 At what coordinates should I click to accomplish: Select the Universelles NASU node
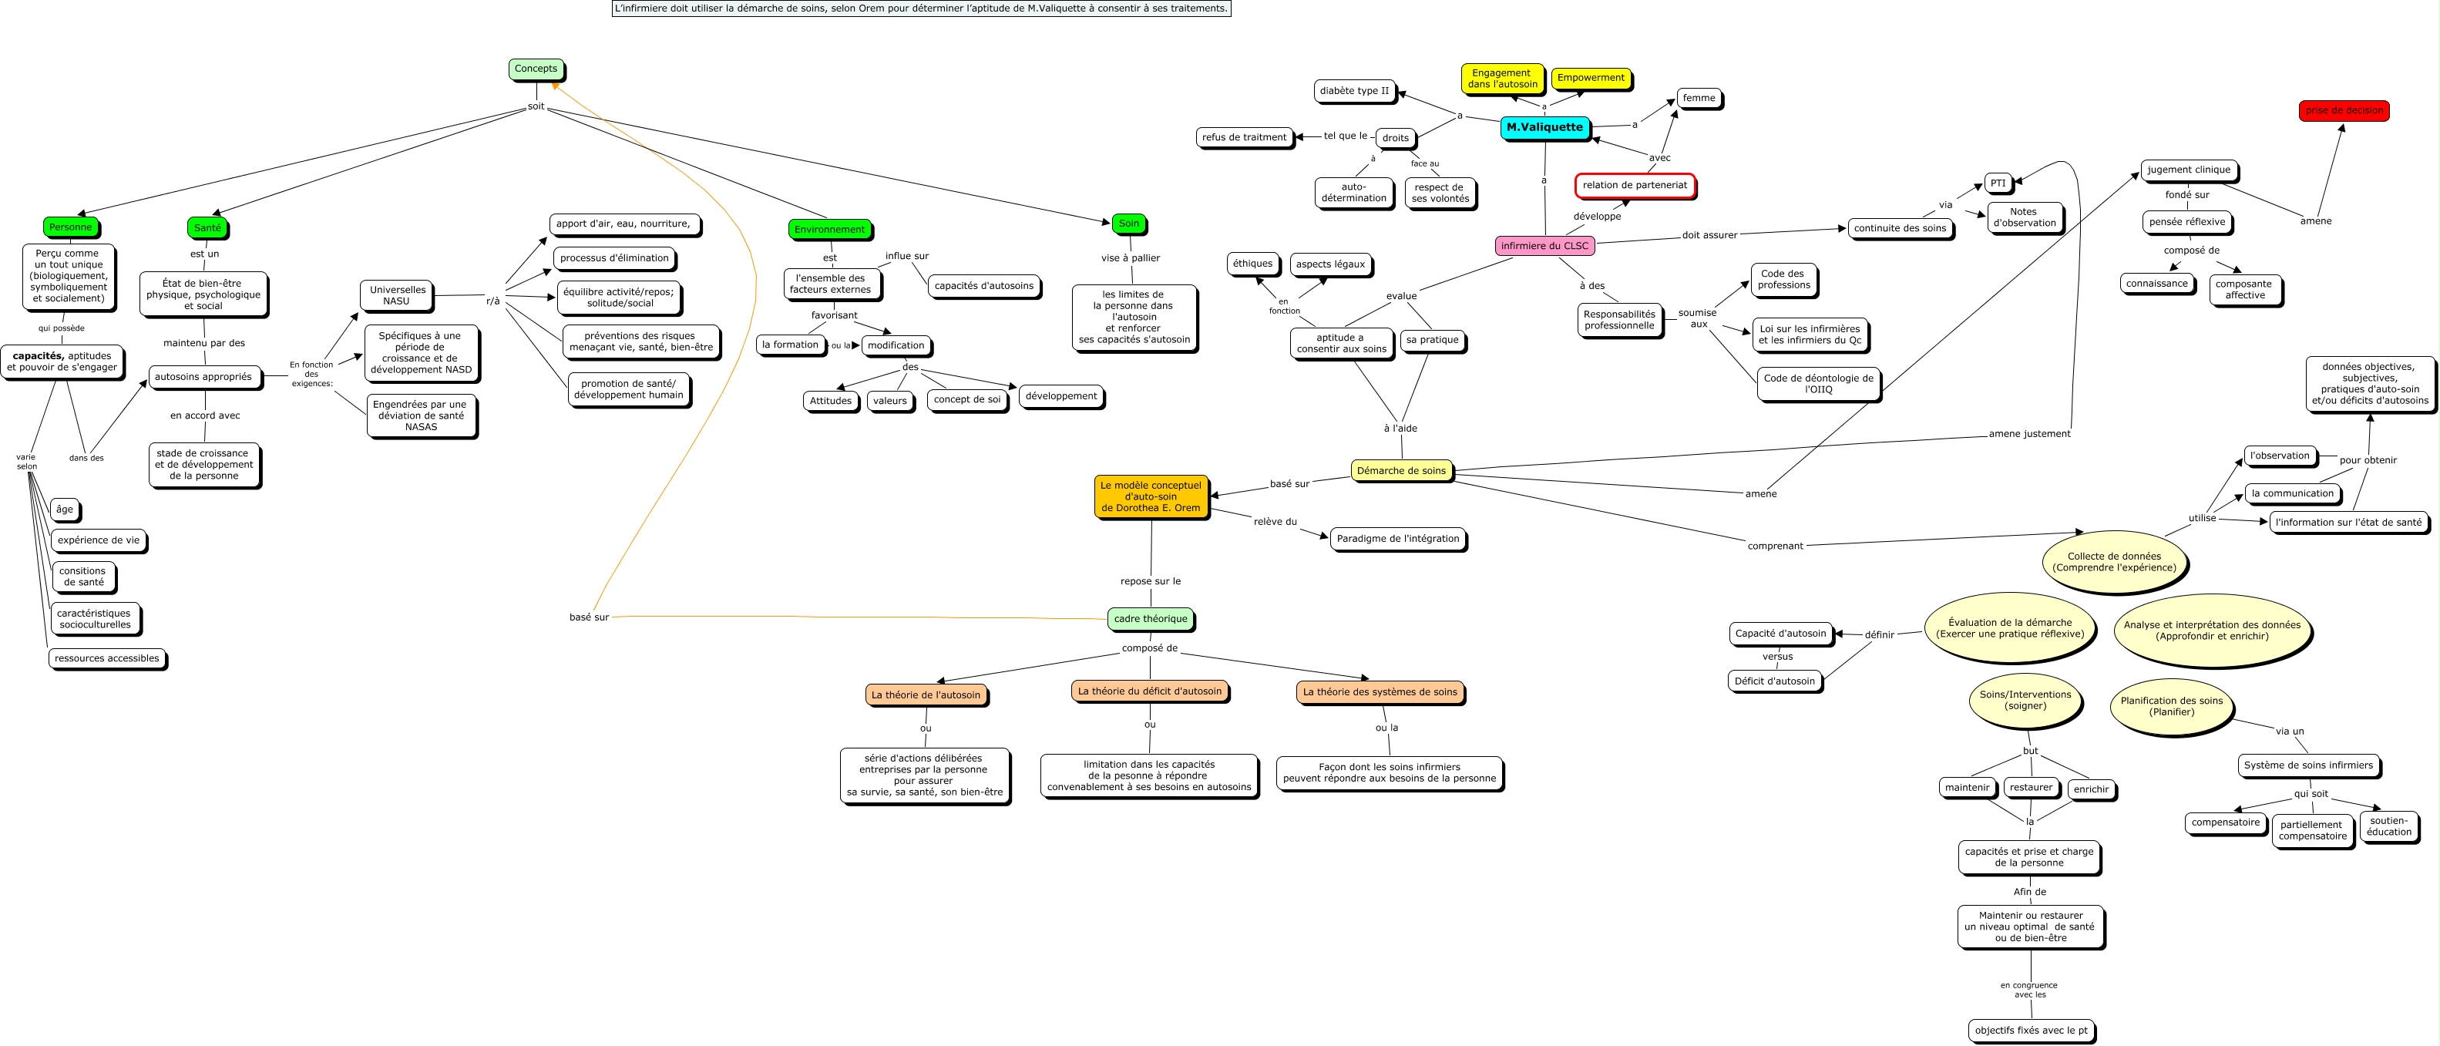396,296
